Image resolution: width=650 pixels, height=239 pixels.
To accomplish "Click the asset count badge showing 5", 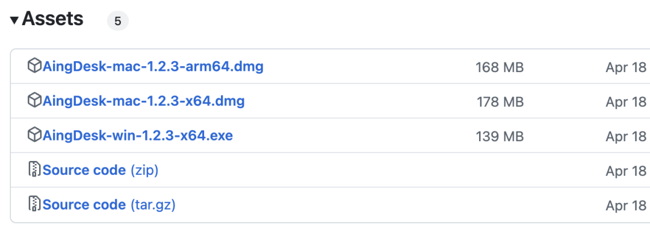I will [118, 21].
